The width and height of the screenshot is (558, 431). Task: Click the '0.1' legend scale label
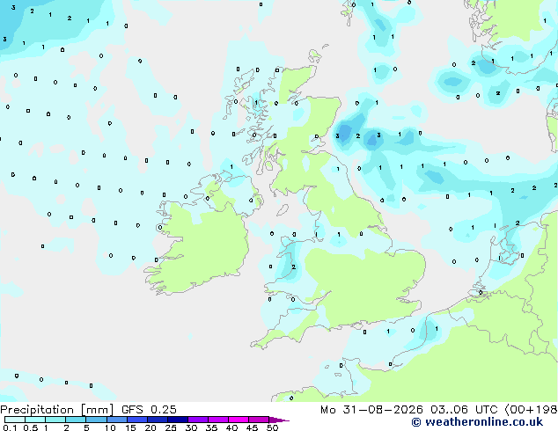[x=10, y=427]
